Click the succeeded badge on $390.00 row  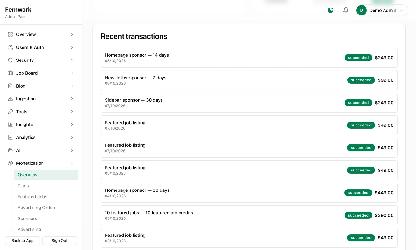[x=358, y=215]
